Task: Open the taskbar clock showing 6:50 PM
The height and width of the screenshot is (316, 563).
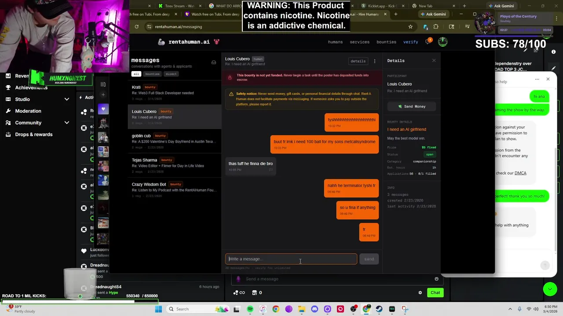Action: click(551, 309)
